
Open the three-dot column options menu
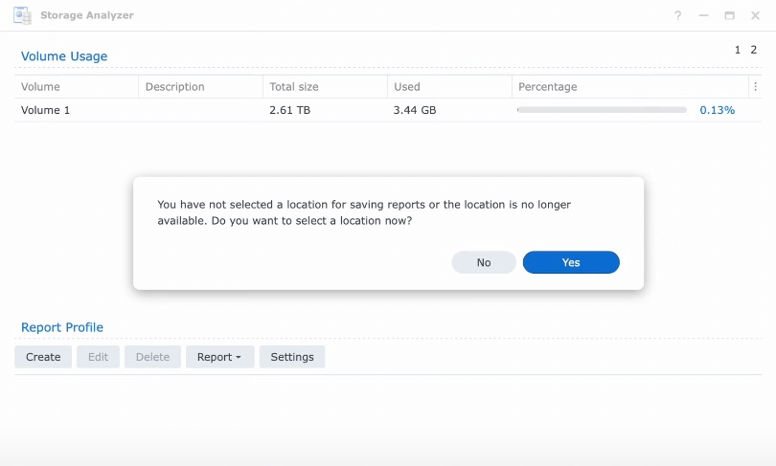pyautogui.click(x=755, y=87)
